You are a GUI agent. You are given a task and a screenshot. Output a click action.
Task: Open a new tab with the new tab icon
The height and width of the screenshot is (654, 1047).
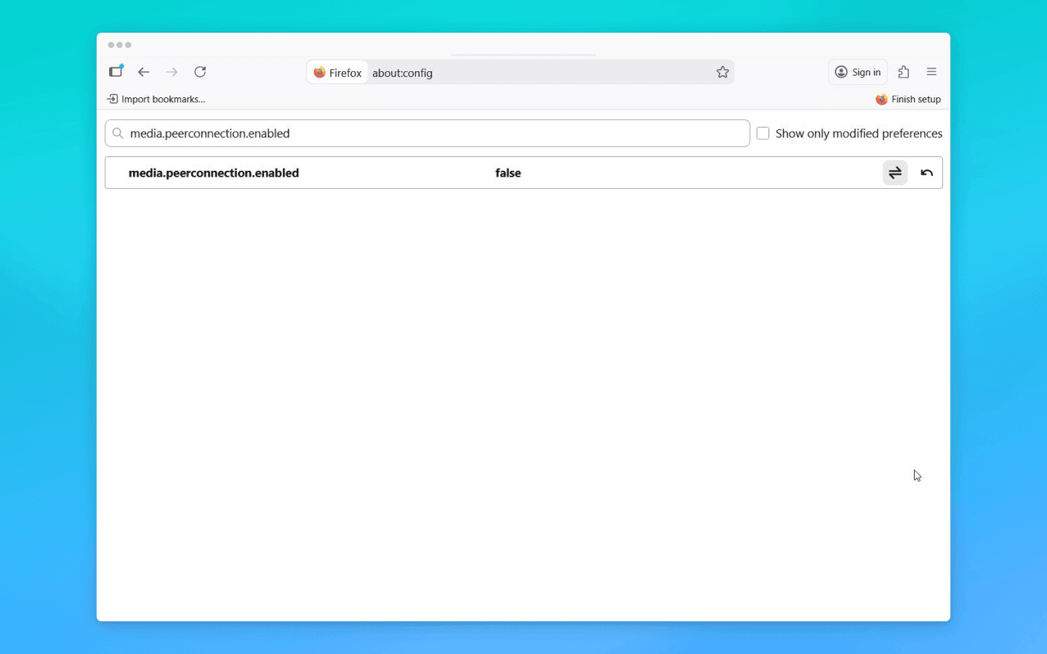[116, 71]
